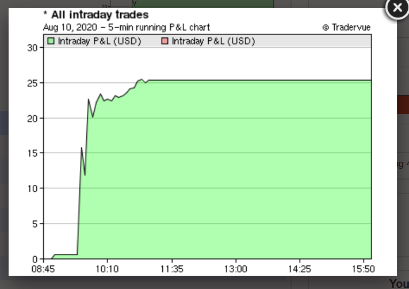The image size is (409, 289).
Task: Click the 15:50 time axis label
Action: [364, 268]
